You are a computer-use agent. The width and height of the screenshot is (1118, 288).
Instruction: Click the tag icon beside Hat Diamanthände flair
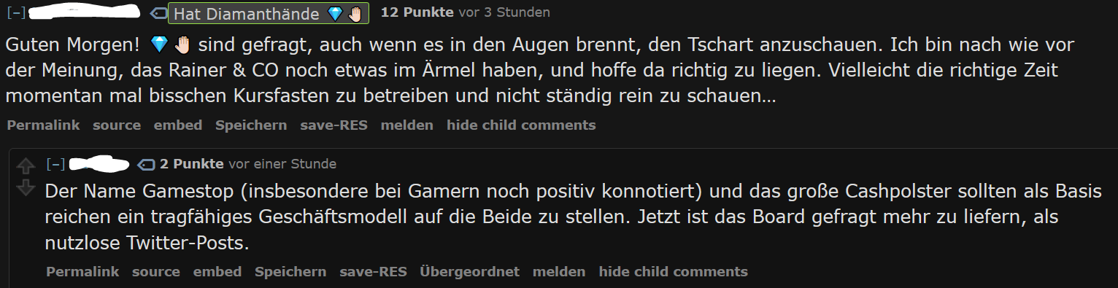[x=158, y=14]
